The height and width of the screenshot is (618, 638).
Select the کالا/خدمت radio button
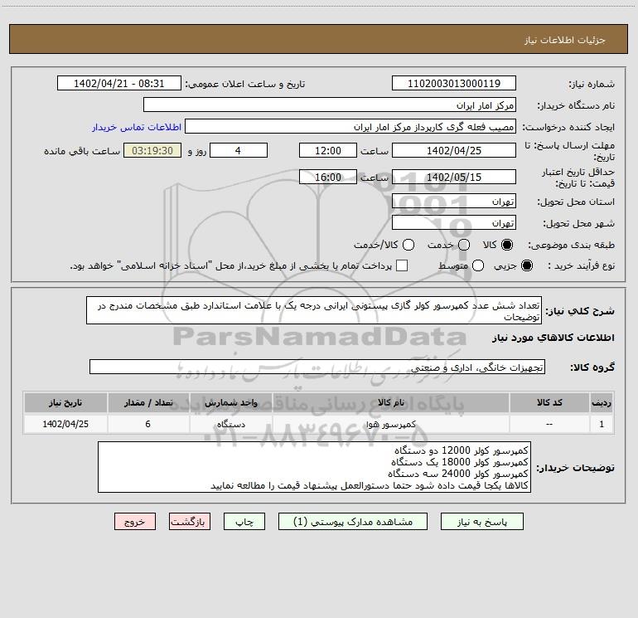(x=408, y=245)
